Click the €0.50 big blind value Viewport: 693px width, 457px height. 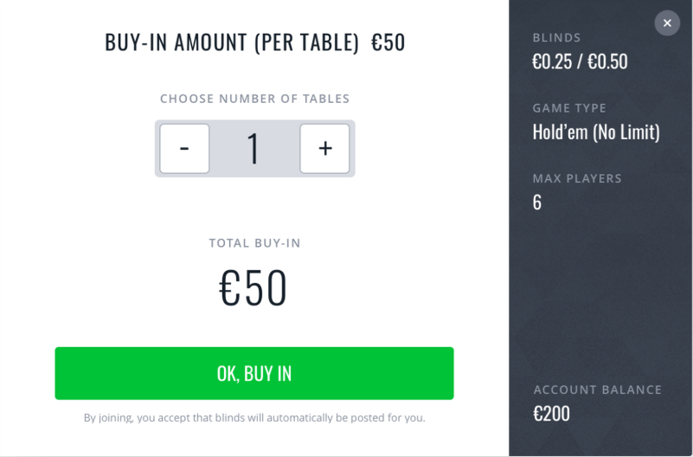click(x=607, y=61)
